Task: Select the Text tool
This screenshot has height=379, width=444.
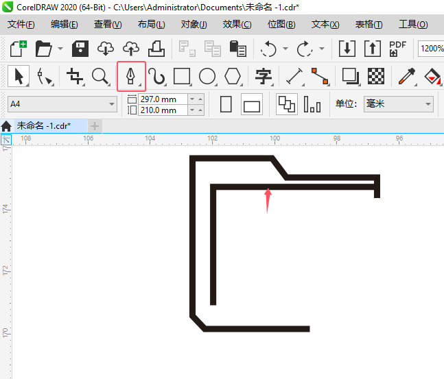Action: click(x=264, y=76)
